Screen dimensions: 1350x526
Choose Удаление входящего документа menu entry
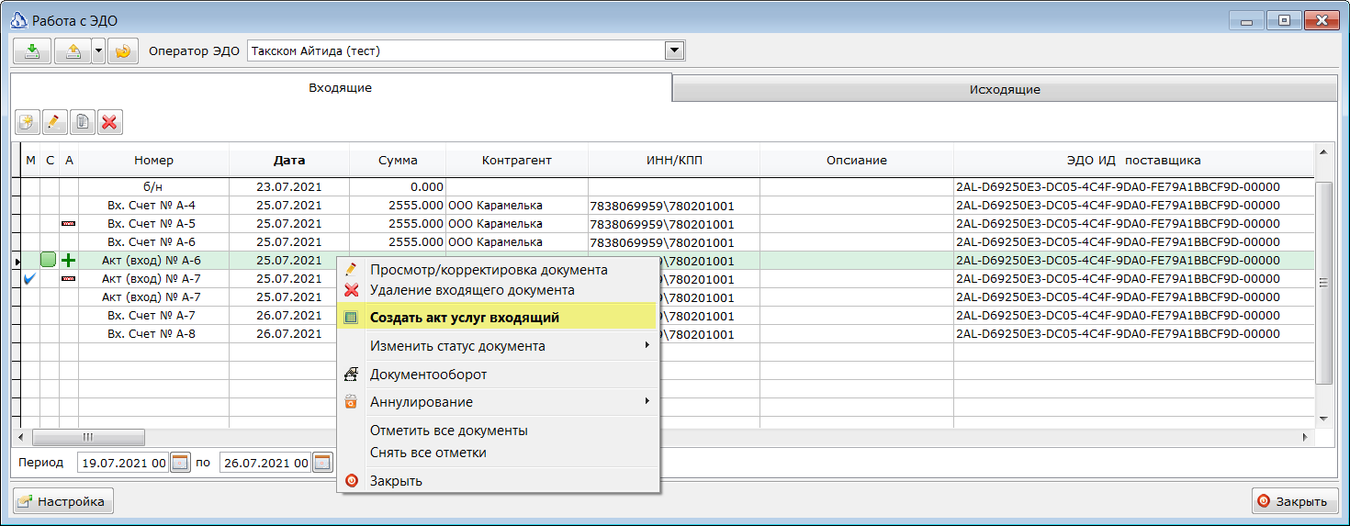tap(499, 290)
